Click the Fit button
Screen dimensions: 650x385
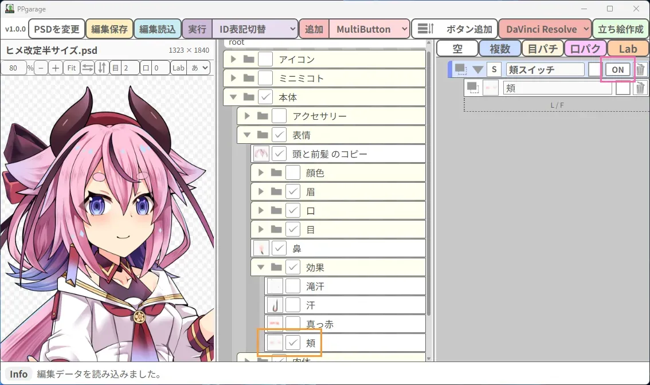[x=71, y=68]
